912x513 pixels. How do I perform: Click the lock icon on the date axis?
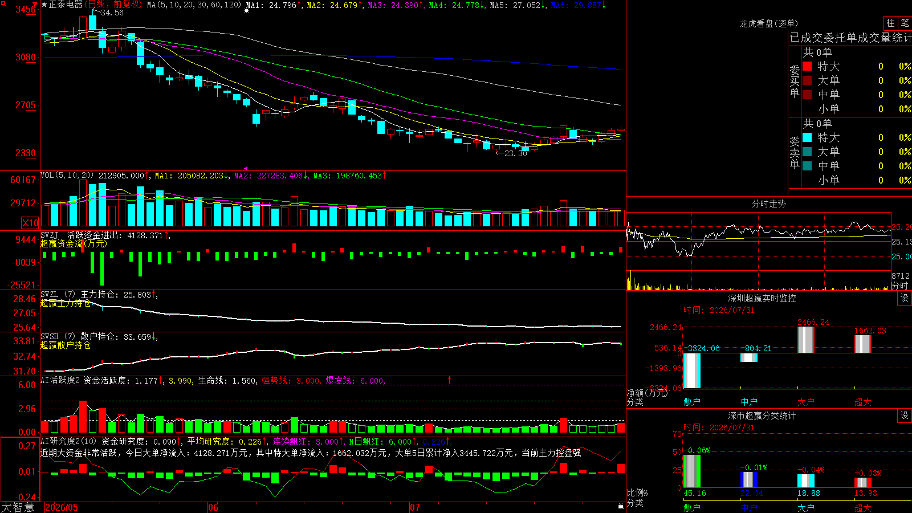tap(621, 506)
